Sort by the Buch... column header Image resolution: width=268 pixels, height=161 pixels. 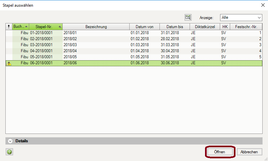[x=20, y=27]
